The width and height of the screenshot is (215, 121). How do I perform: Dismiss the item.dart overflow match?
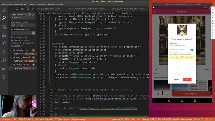(33, 68)
